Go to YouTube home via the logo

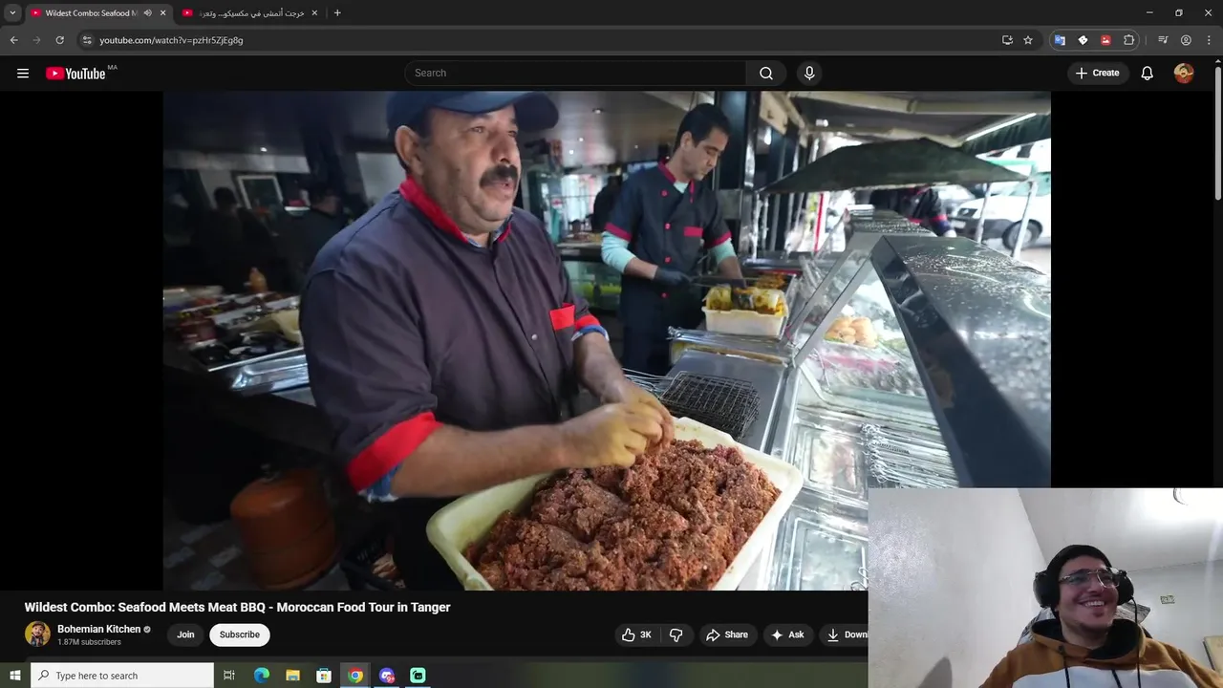(75, 74)
